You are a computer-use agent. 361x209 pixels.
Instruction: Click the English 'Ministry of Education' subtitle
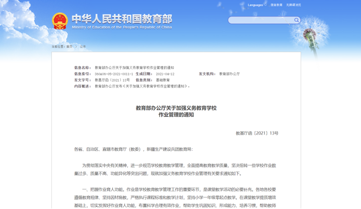[x=122, y=27]
